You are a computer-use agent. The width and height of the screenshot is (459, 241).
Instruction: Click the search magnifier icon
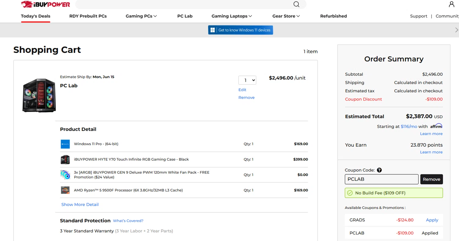[296, 4]
